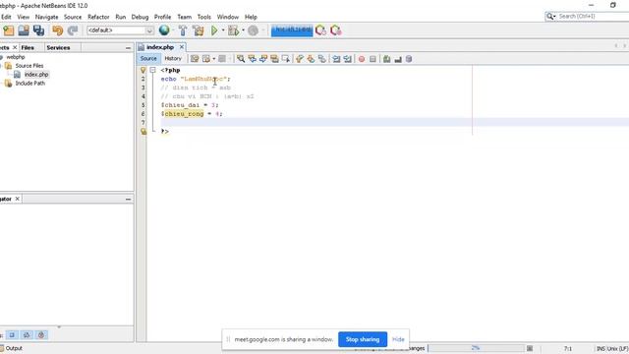
Task: Click the grey Profile Project icon
Action: tap(253, 30)
